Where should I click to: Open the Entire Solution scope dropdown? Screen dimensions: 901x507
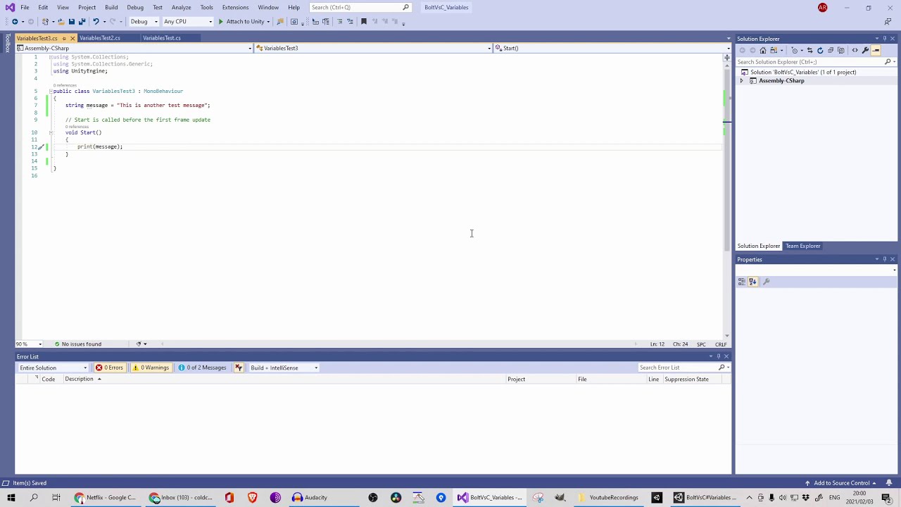[53, 368]
